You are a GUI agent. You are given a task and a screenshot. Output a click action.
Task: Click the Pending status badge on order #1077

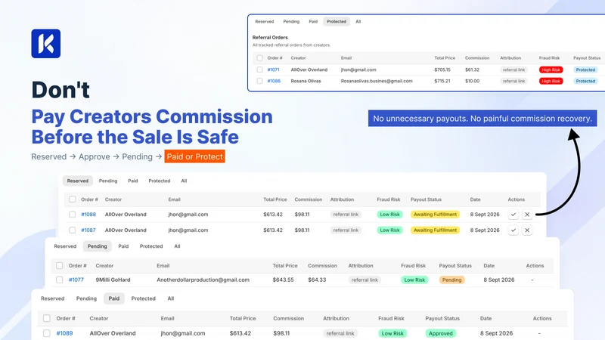pyautogui.click(x=451, y=280)
